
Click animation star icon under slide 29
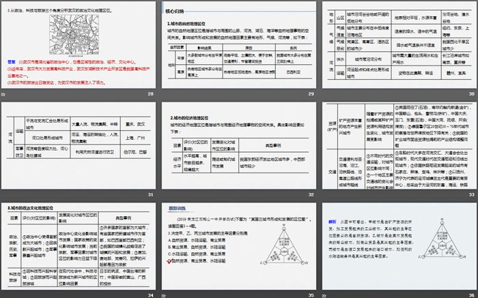coord(165,93)
